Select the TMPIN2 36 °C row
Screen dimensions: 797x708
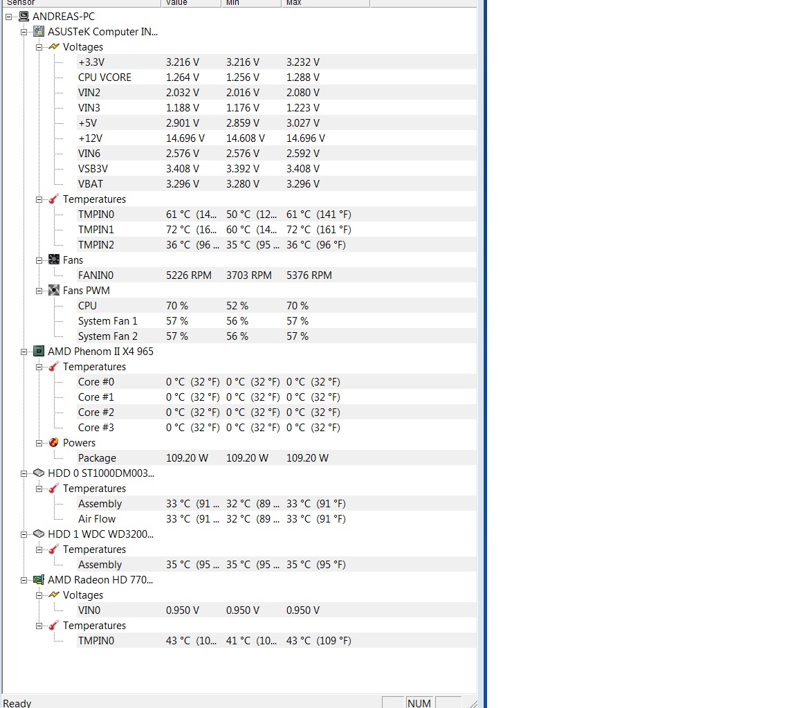pyautogui.click(x=277, y=245)
